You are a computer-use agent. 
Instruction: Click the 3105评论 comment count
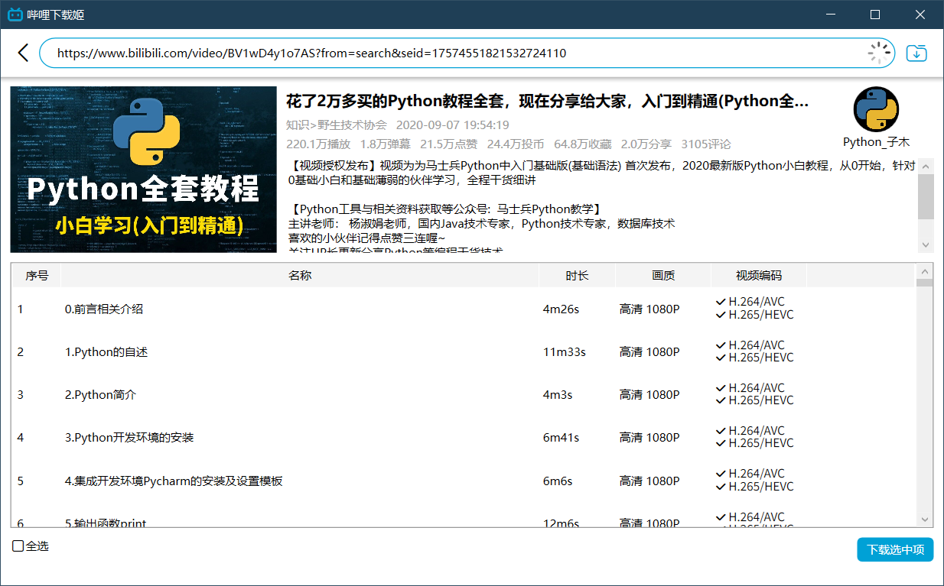pyautogui.click(x=706, y=144)
